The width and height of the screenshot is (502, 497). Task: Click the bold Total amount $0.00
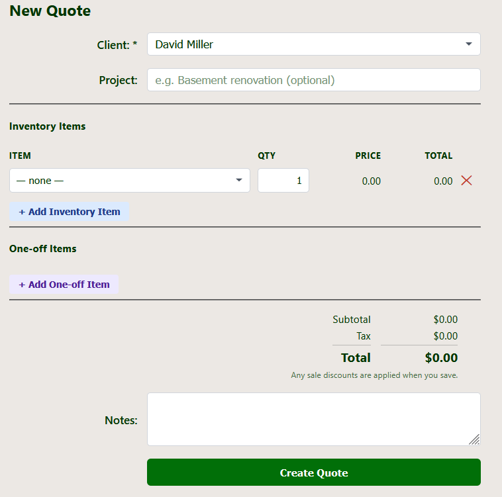tap(441, 358)
